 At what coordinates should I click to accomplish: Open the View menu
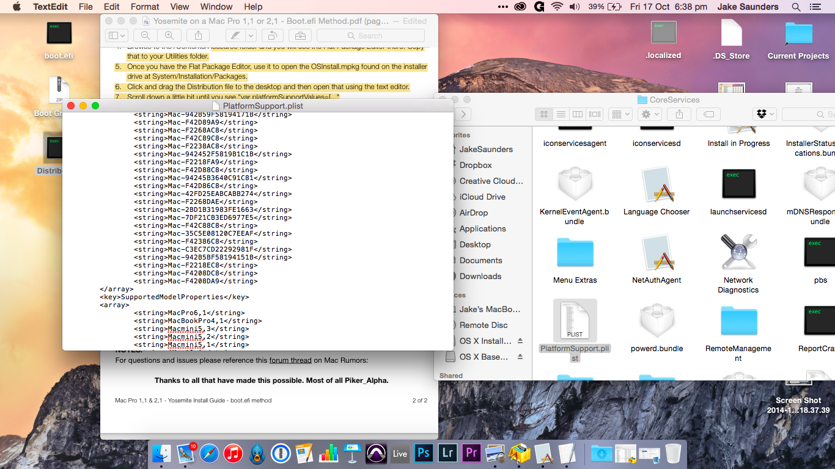pyautogui.click(x=180, y=7)
